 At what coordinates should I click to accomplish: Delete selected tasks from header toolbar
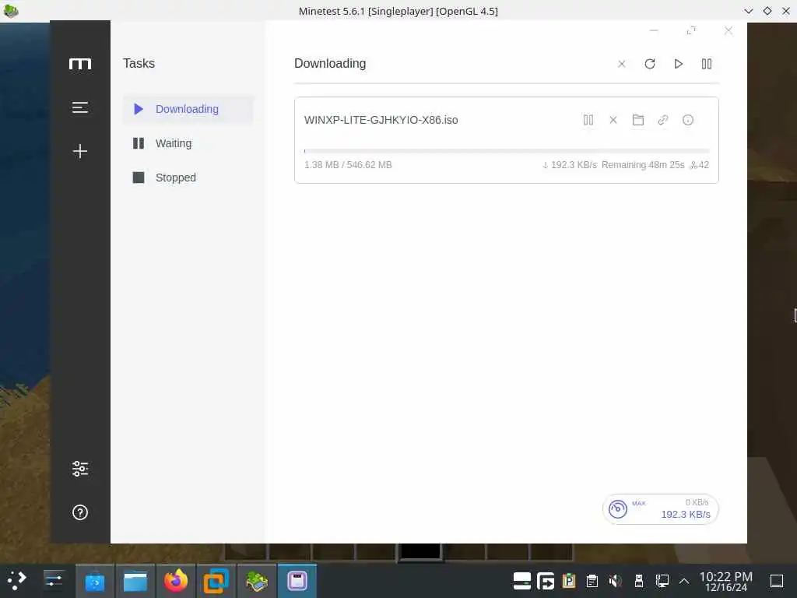(622, 64)
